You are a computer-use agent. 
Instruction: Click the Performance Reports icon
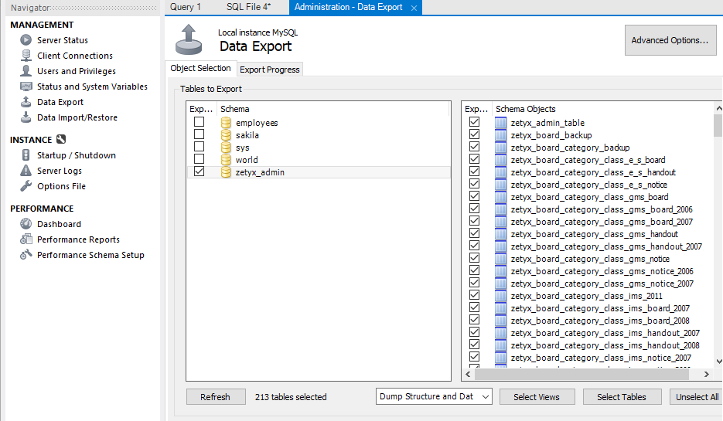coord(26,239)
